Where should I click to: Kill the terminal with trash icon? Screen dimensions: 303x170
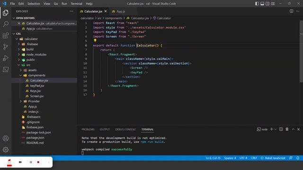click(287, 129)
